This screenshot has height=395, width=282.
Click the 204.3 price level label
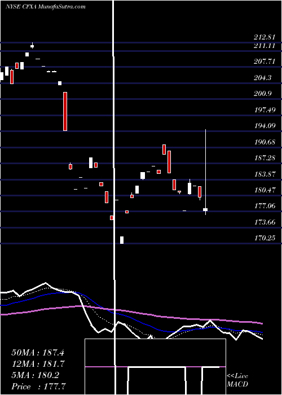[263, 78]
